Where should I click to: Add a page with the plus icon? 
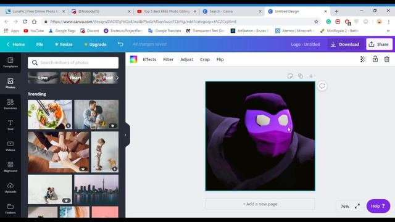[x=311, y=76]
